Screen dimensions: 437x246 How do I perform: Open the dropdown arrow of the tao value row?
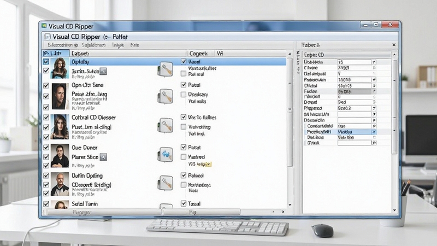[374, 126]
